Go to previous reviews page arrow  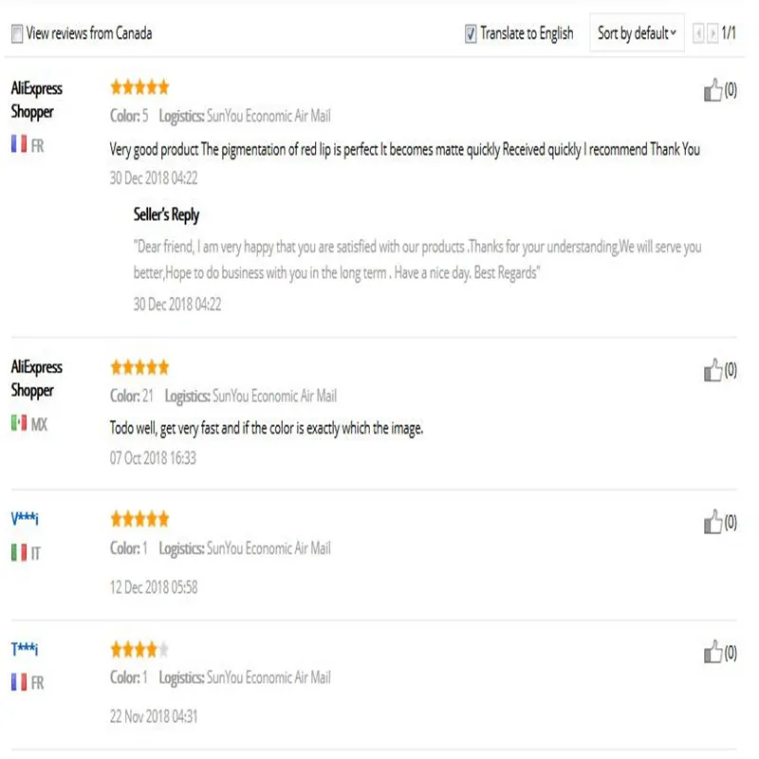coord(698,33)
